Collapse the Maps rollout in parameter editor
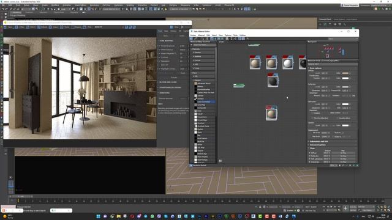Viewport: 392px width, 220px height. pyautogui.click(x=333, y=148)
